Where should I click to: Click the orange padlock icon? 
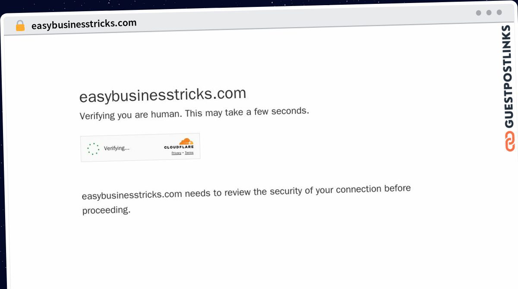tap(20, 26)
